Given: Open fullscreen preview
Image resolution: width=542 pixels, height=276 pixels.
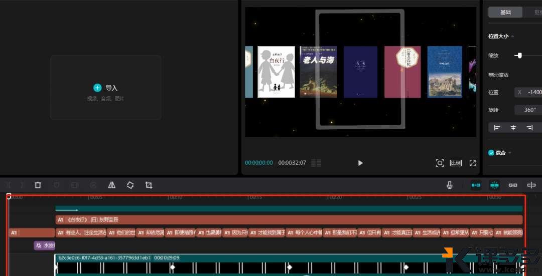Looking at the screenshot, I should pyautogui.click(x=473, y=163).
